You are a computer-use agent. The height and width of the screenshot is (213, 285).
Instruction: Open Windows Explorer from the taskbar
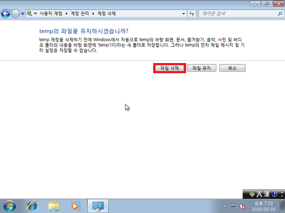(x=54, y=206)
